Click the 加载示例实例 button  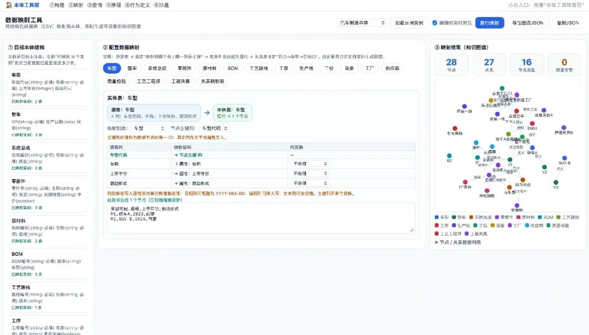[x=409, y=23]
